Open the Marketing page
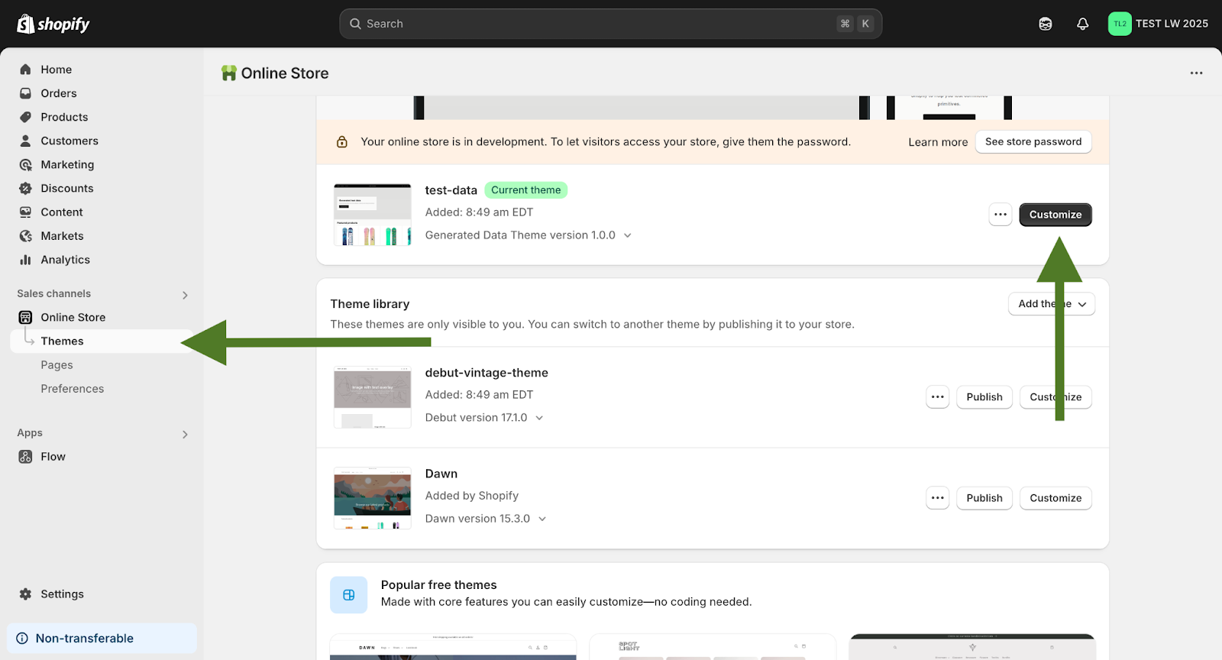This screenshot has height=660, width=1222. (x=67, y=164)
